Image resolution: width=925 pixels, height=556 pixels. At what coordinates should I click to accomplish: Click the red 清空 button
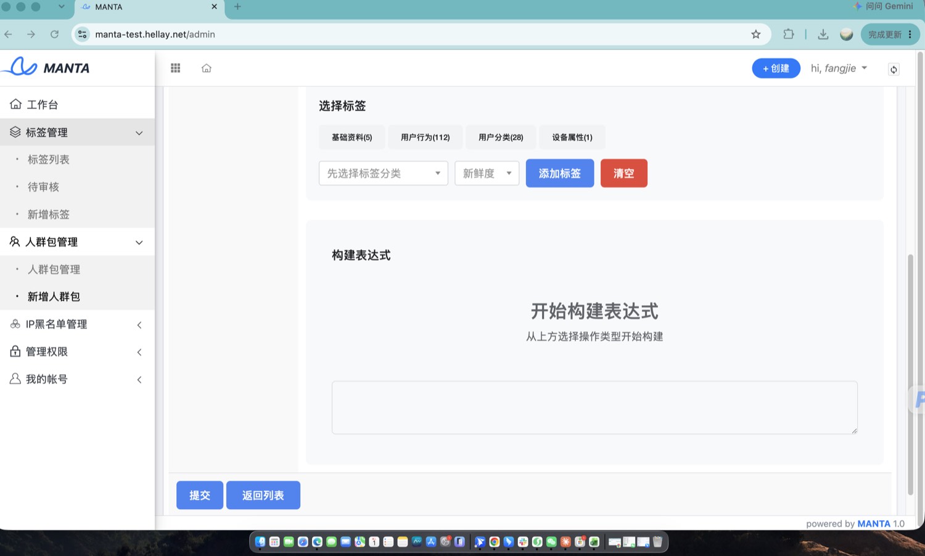coord(624,173)
